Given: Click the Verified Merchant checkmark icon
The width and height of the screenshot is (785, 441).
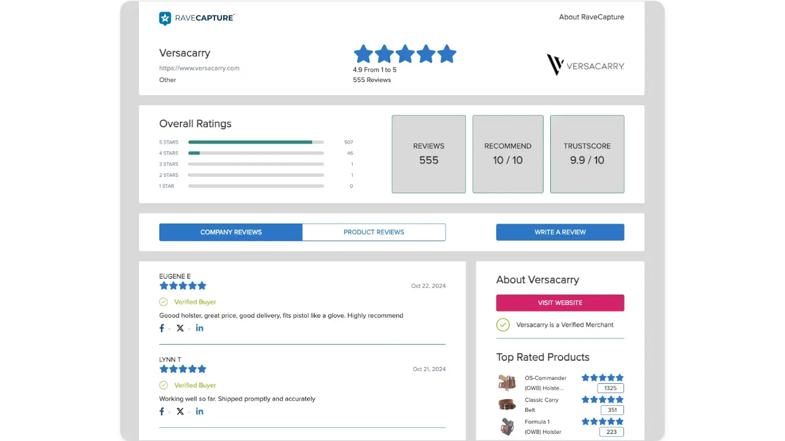Looking at the screenshot, I should 503,325.
